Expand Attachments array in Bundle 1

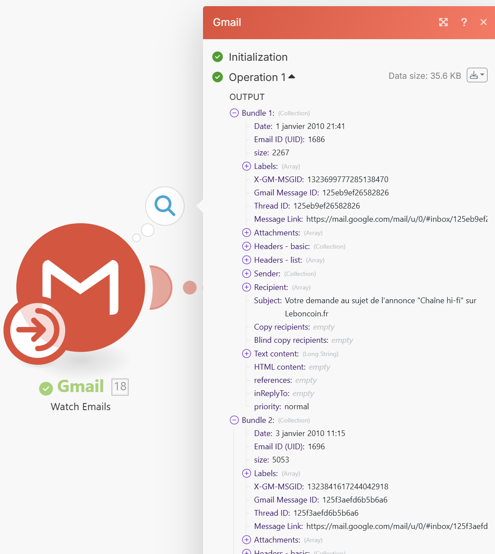coord(247,233)
